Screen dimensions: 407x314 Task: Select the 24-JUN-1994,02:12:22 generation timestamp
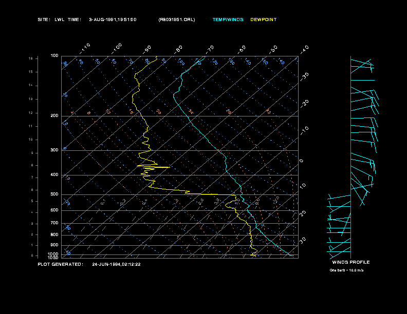pyautogui.click(x=116, y=264)
